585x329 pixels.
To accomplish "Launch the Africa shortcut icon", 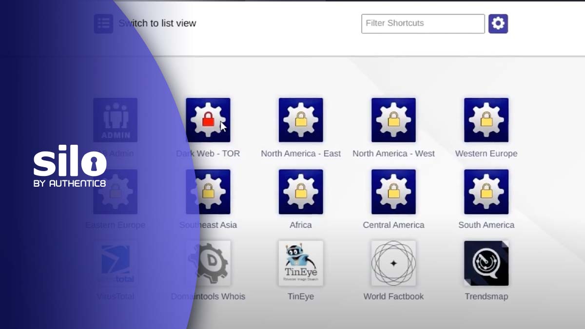I will tap(301, 192).
